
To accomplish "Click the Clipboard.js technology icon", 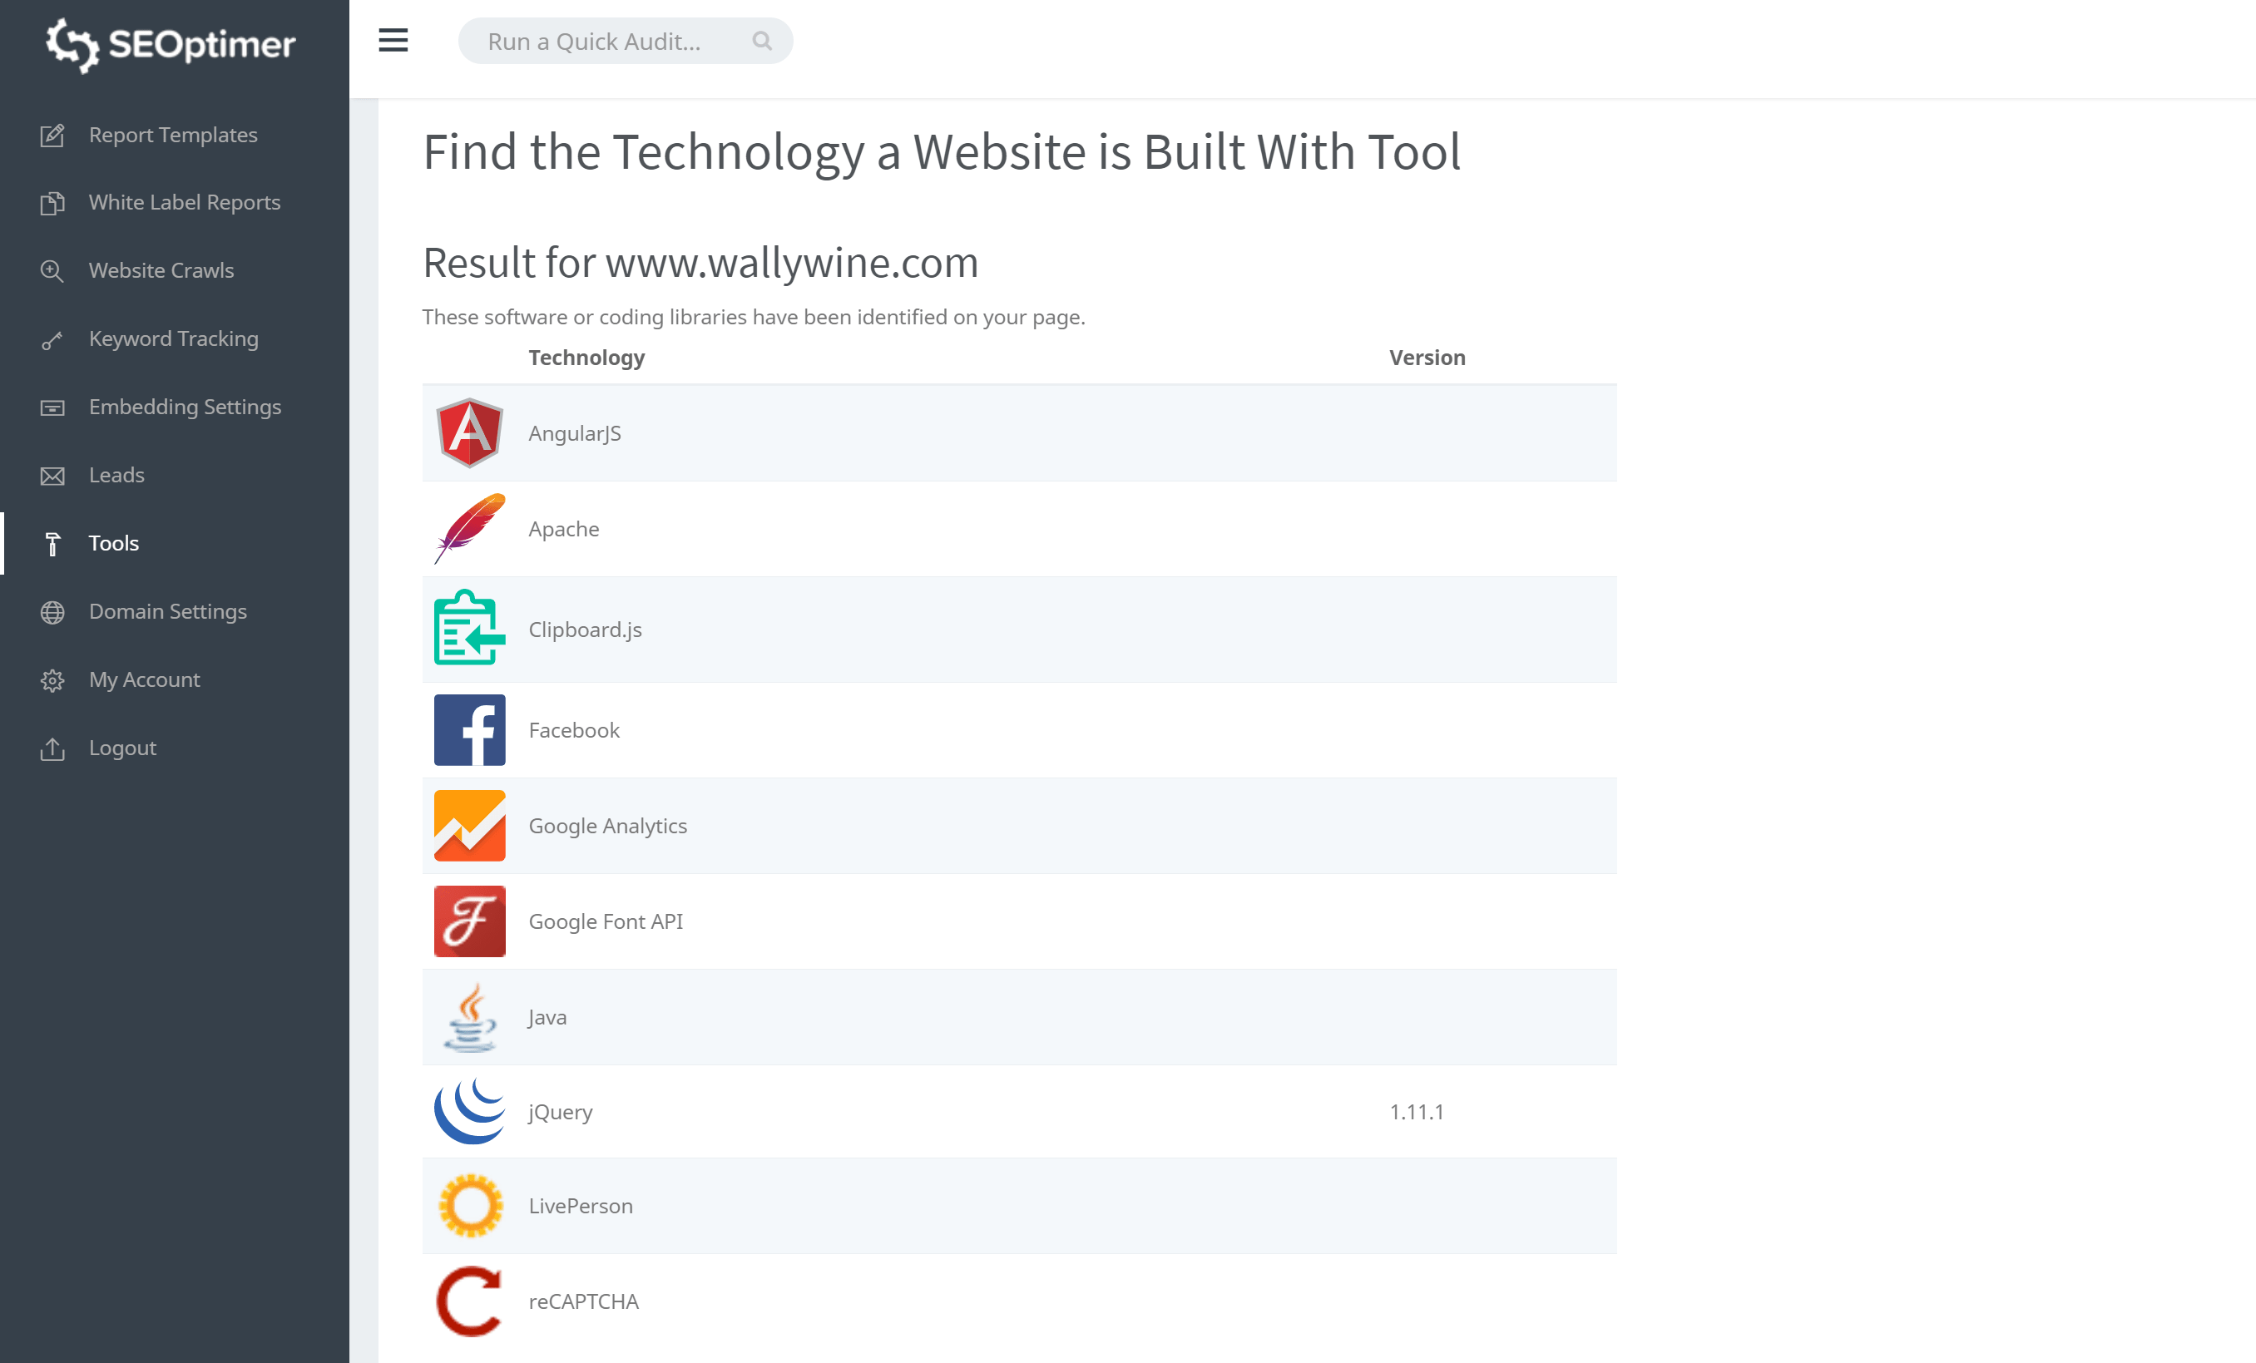I will (469, 629).
